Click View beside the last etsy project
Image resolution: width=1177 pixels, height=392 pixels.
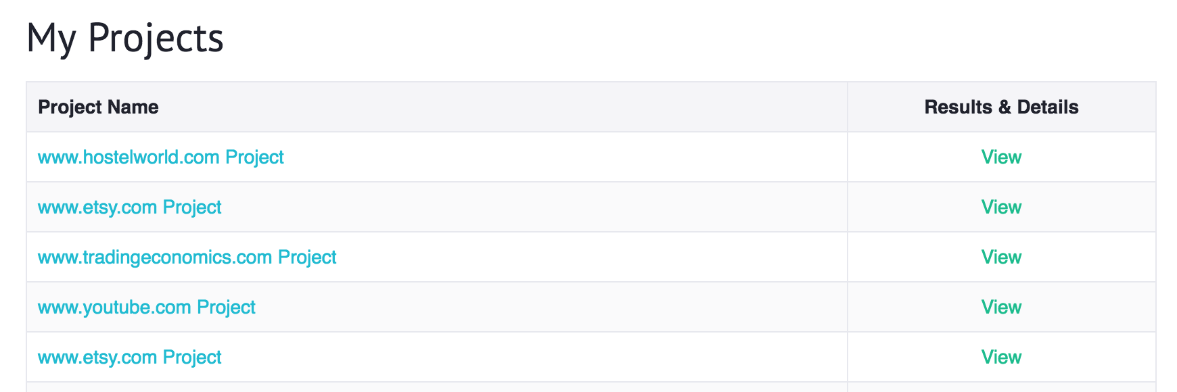[x=1001, y=358]
